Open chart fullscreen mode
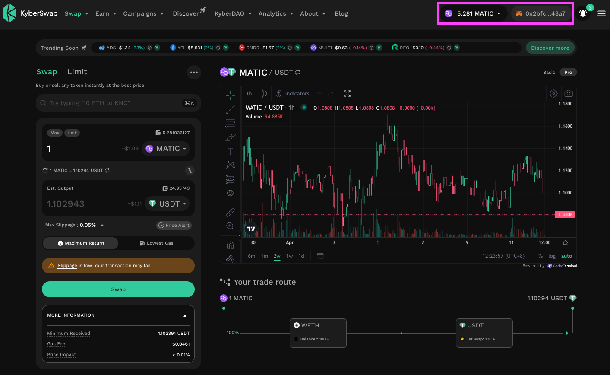Image resolution: width=610 pixels, height=375 pixels. (347, 93)
